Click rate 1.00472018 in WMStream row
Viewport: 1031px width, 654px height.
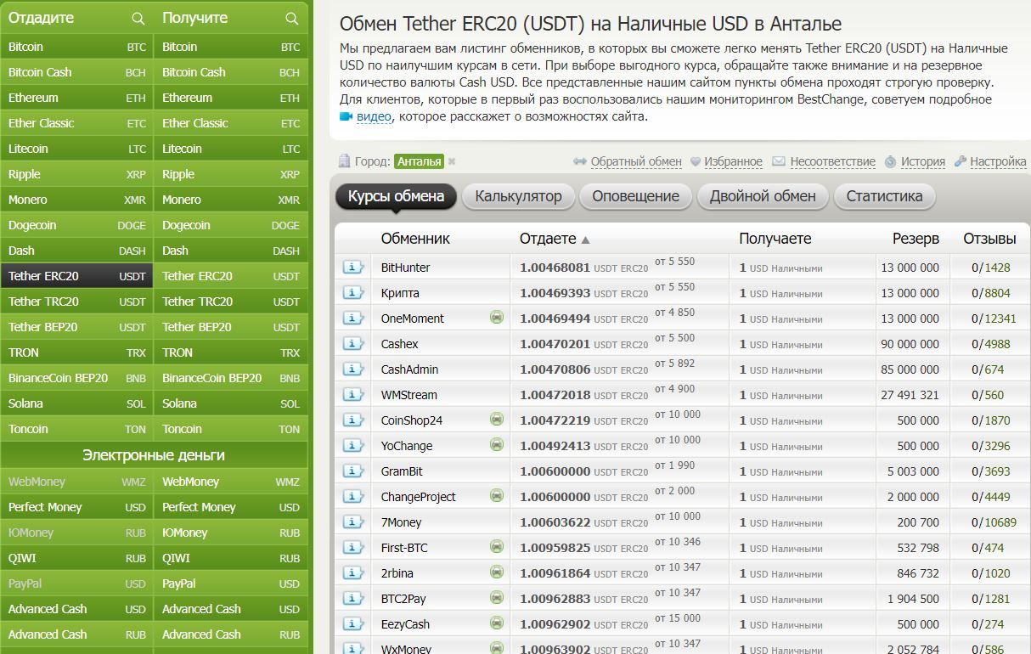coord(555,395)
